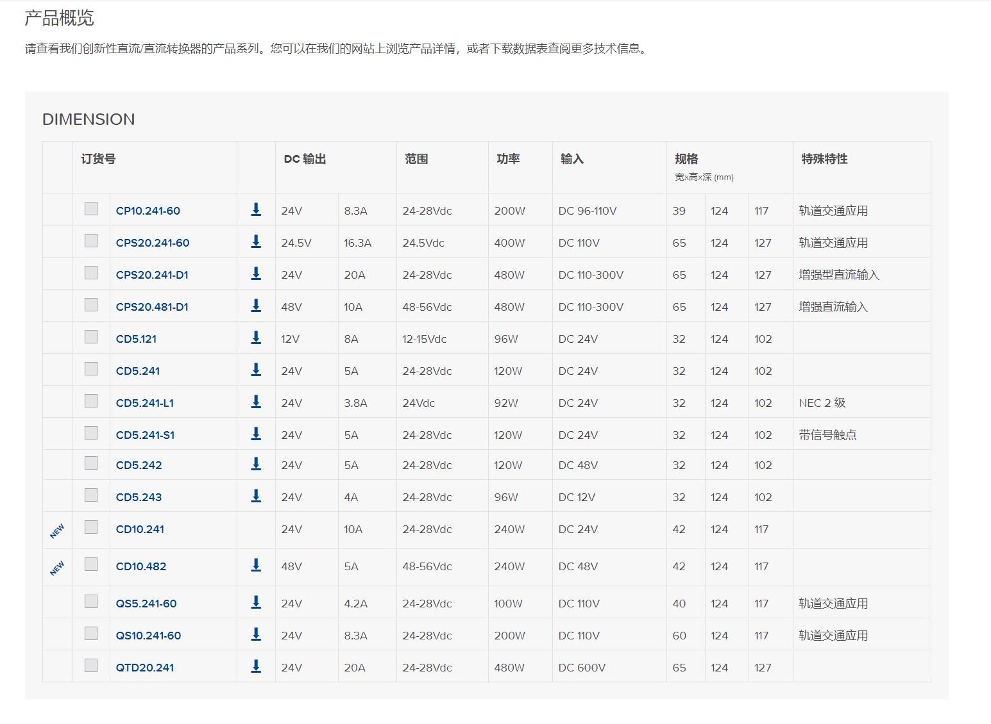Download datasheet for CPS20.241-60
The image size is (991, 724).
point(256,242)
